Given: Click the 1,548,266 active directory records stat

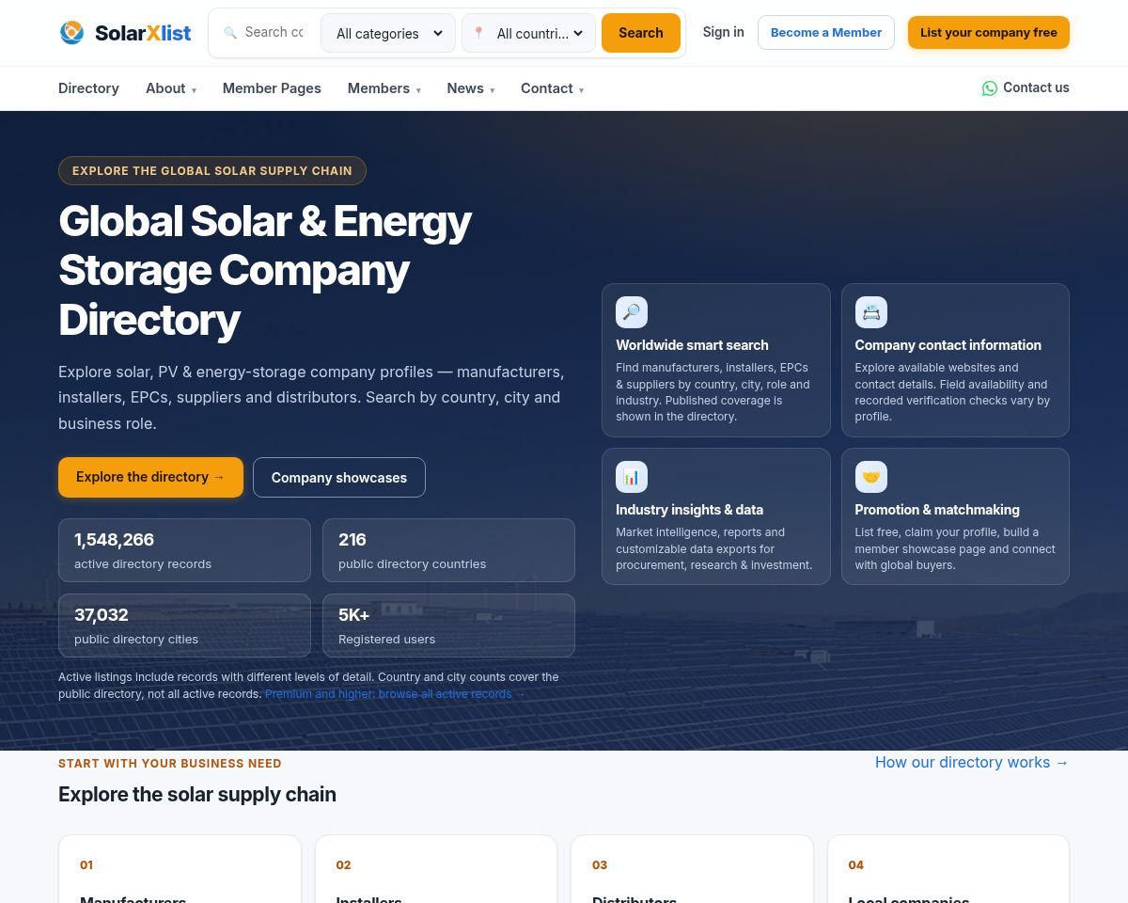Looking at the screenshot, I should (184, 550).
